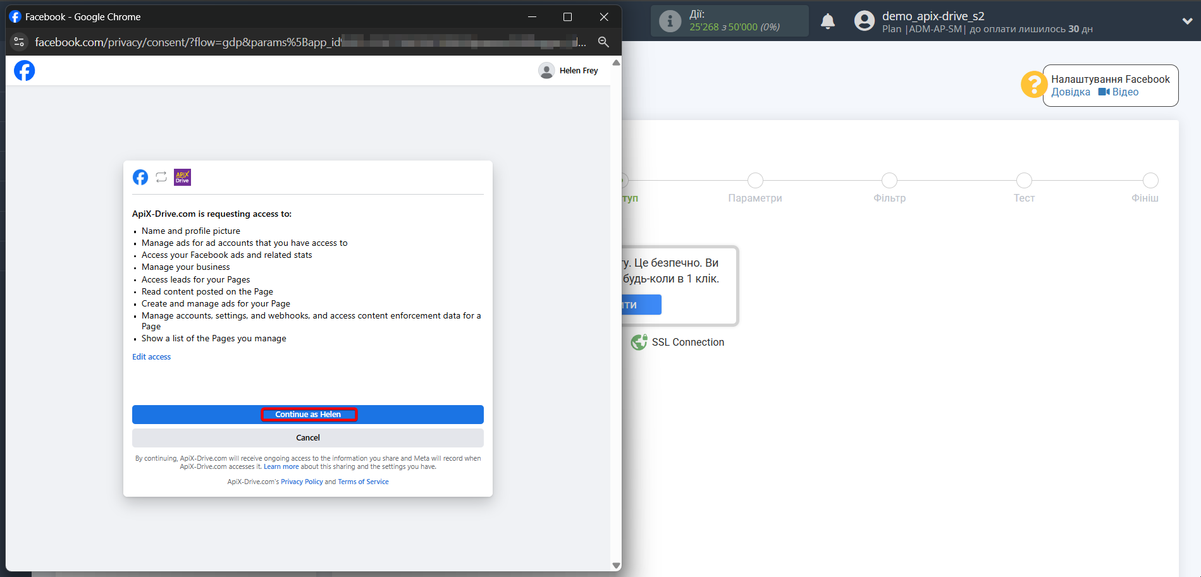Click 'Read content posted on the Page' text

coord(207,292)
